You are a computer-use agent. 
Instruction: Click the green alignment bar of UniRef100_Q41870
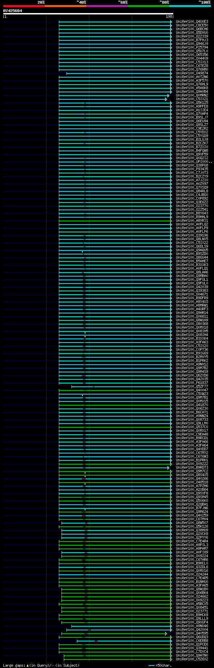click(x=115, y=405)
